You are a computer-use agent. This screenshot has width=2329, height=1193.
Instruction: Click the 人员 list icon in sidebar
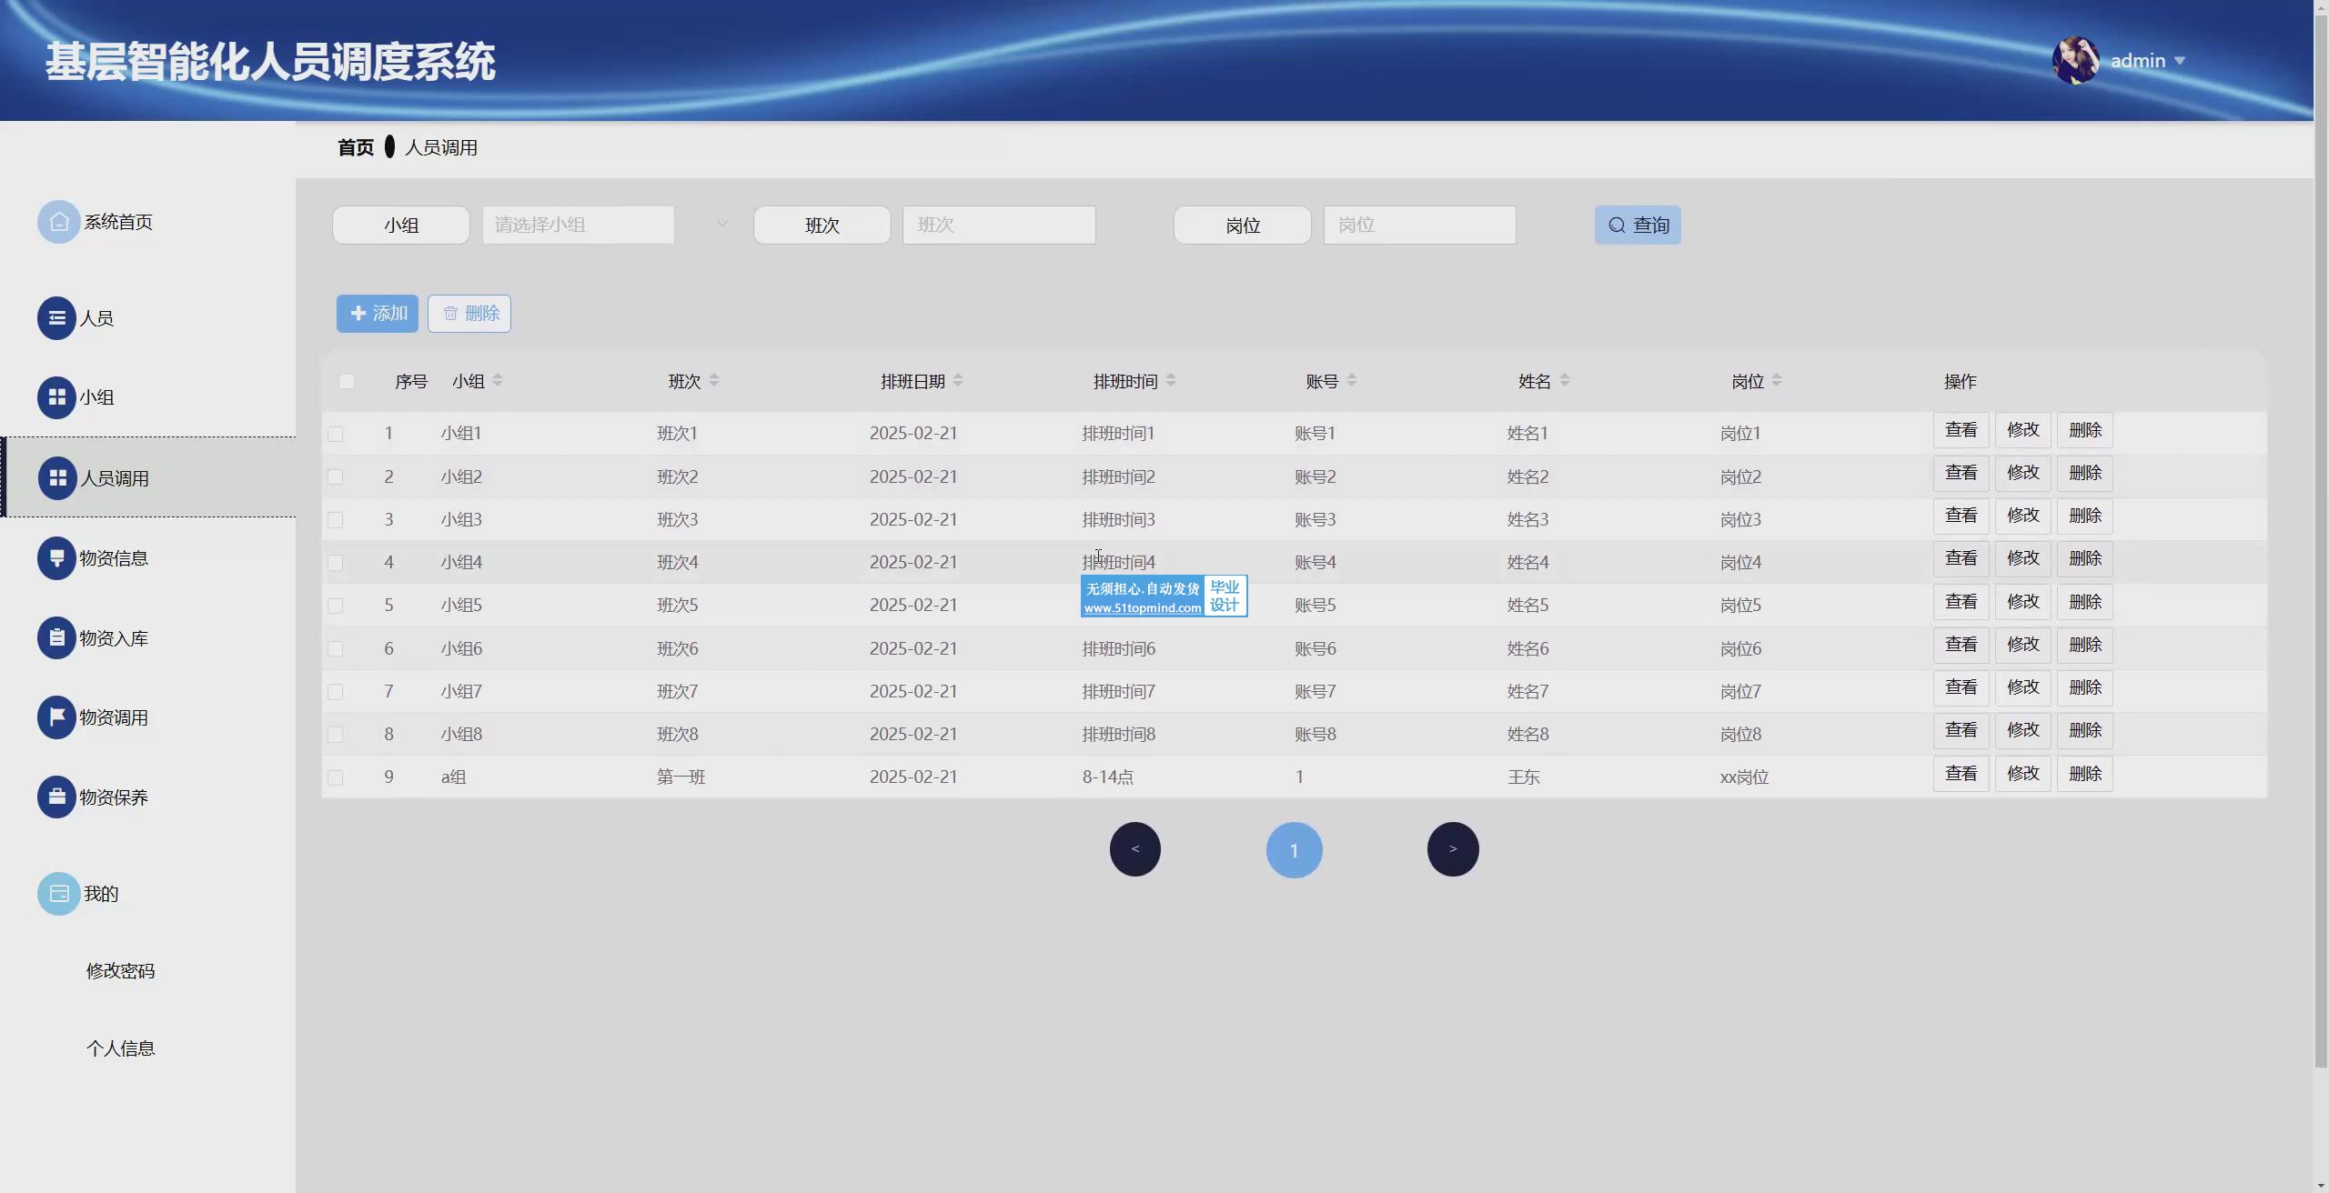[56, 318]
